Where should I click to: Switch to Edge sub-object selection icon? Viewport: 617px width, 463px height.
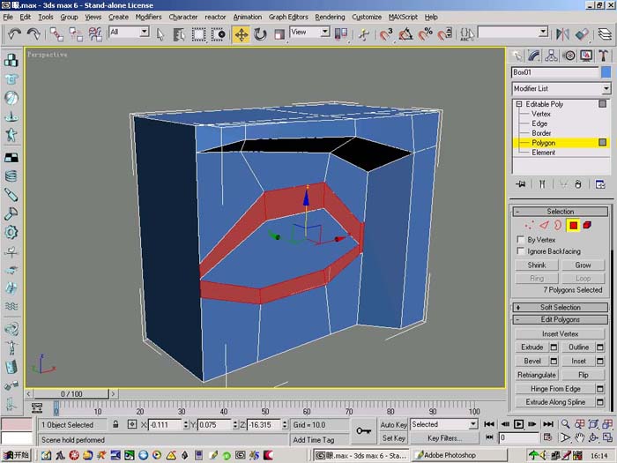(x=544, y=225)
